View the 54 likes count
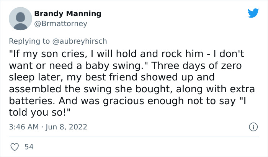The image size is (268, 157). click(28, 146)
